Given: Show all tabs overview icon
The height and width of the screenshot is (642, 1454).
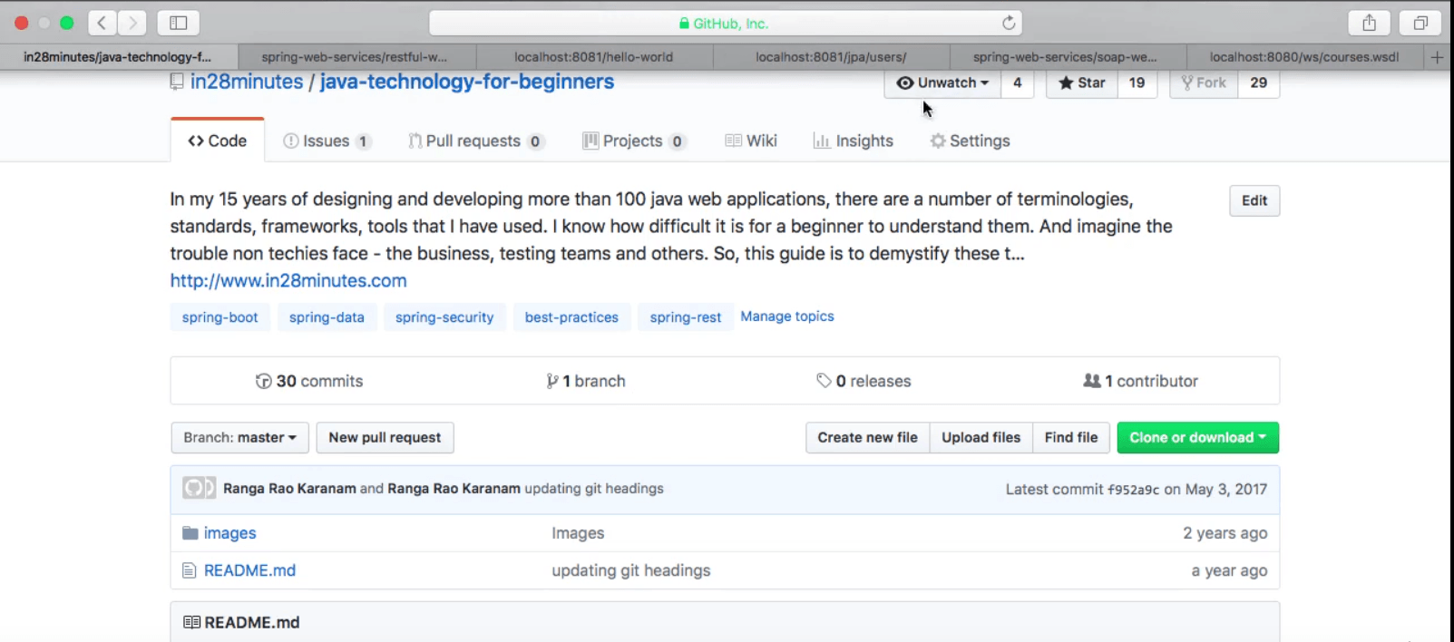Looking at the screenshot, I should pyautogui.click(x=1420, y=23).
